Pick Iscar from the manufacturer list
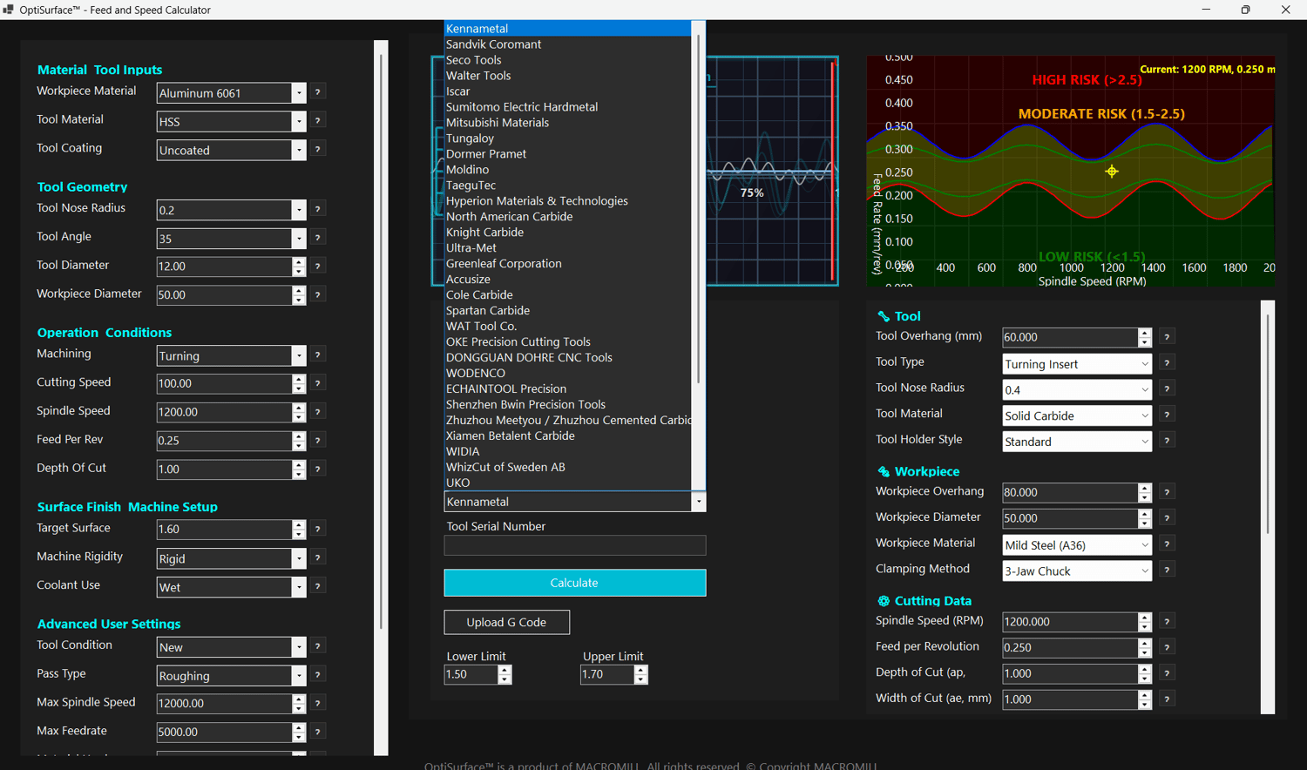 [x=567, y=91]
